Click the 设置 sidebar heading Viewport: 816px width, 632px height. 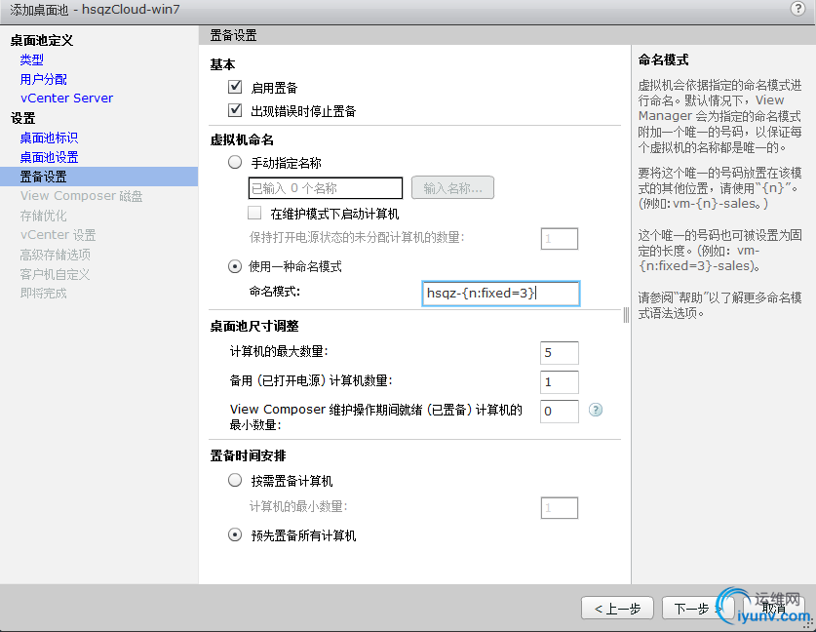point(22,118)
